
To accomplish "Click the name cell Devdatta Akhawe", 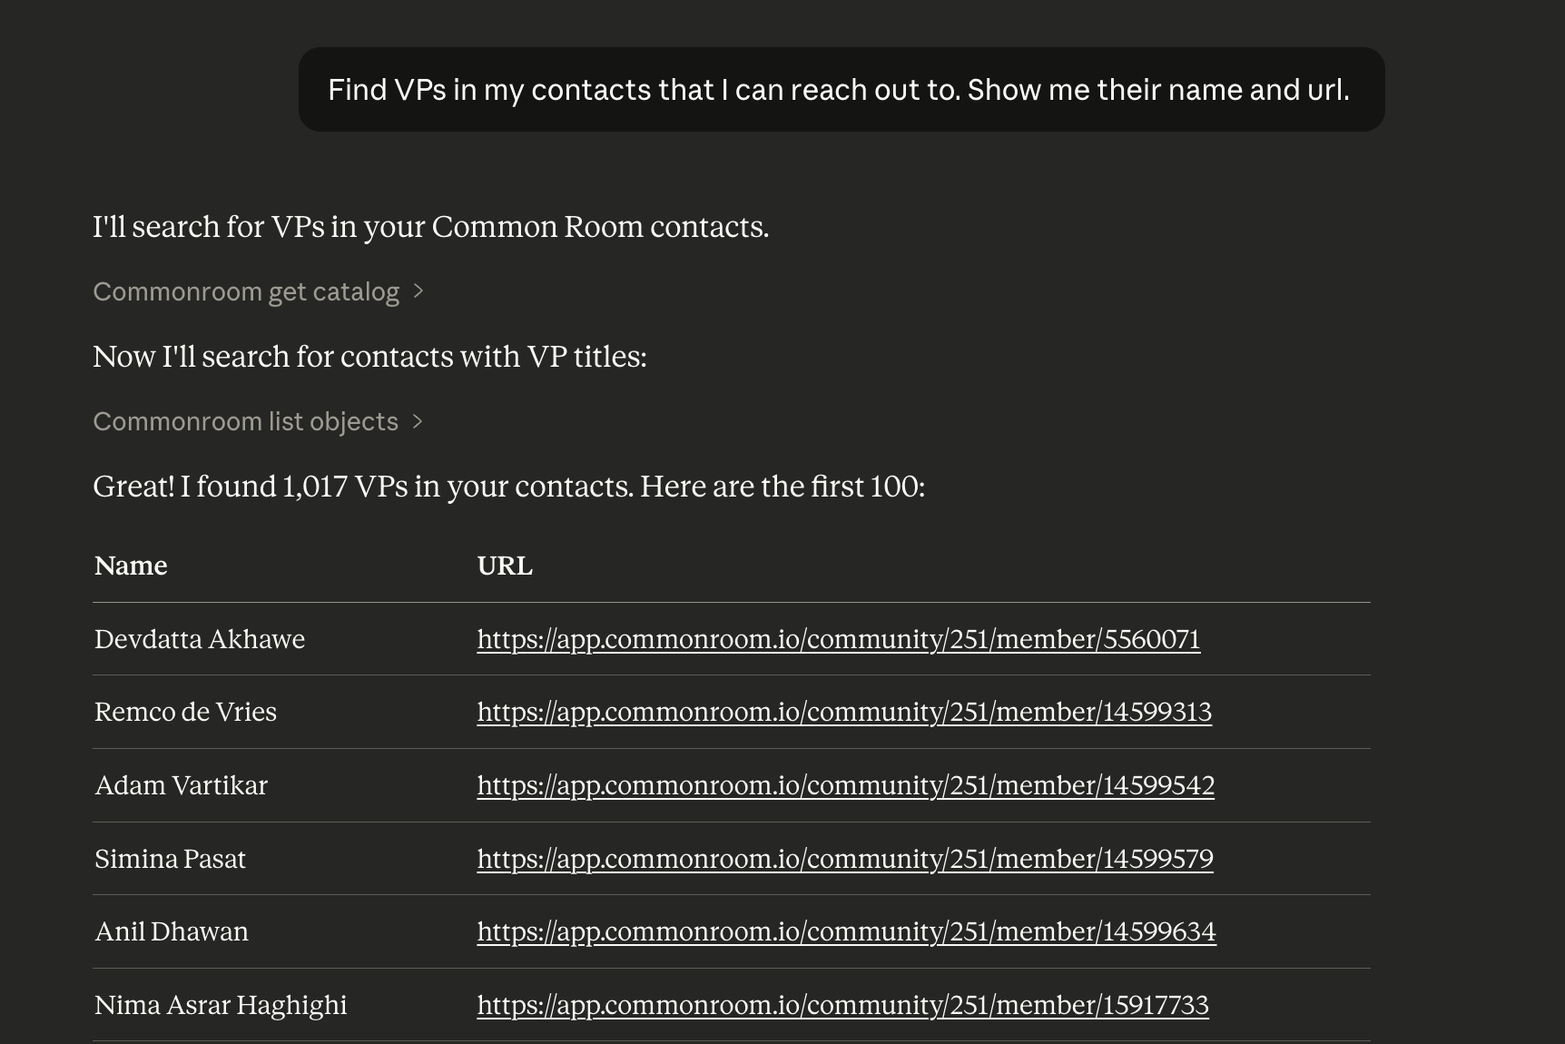I will [x=200, y=639].
